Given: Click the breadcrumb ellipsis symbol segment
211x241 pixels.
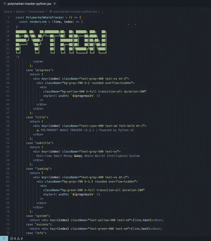Looking at the screenshot, I should pos(102,12).
